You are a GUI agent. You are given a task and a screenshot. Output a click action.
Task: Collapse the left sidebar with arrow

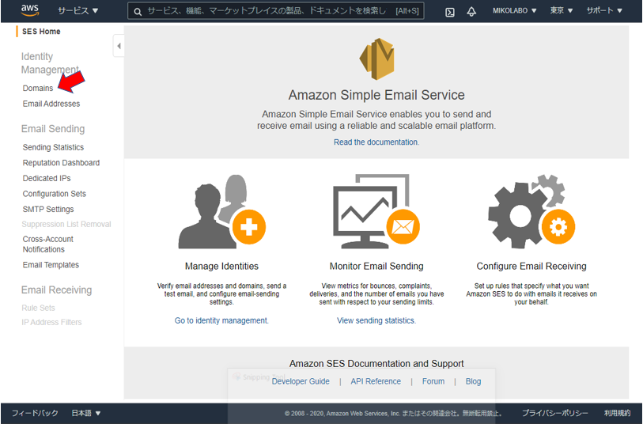coord(119,46)
